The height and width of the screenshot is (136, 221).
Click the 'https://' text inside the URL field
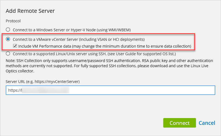click(x=14, y=90)
